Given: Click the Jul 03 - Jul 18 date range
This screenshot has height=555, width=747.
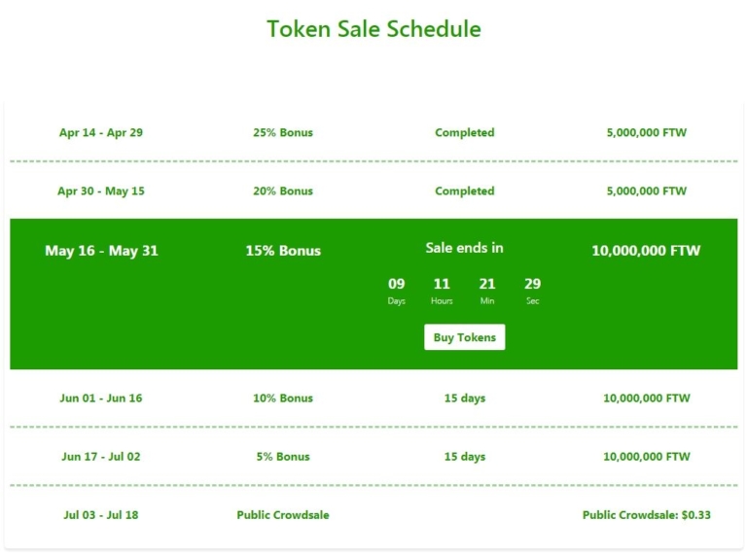Looking at the screenshot, I should 101,514.
